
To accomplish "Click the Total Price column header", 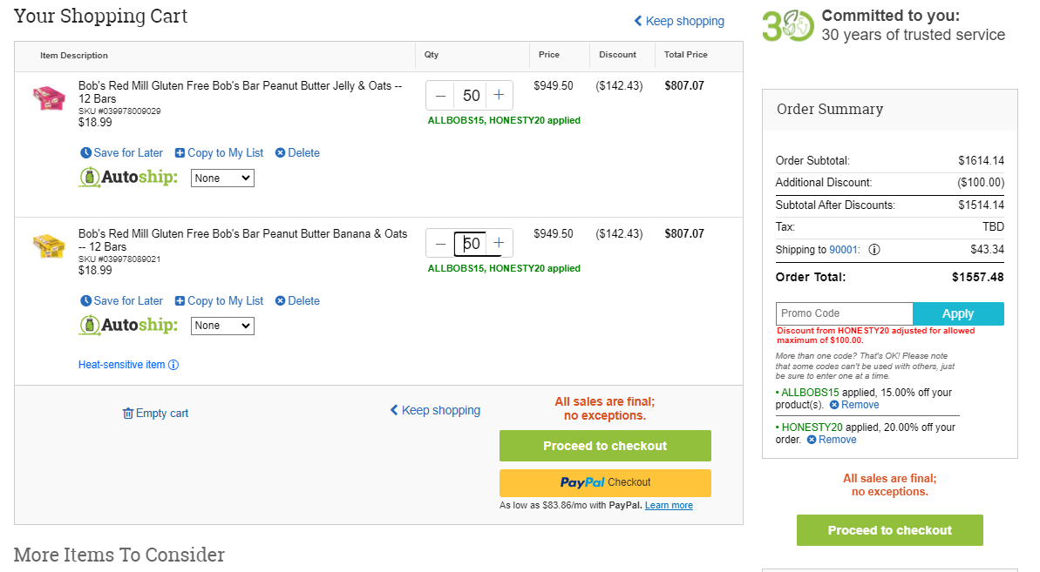I will coord(686,55).
